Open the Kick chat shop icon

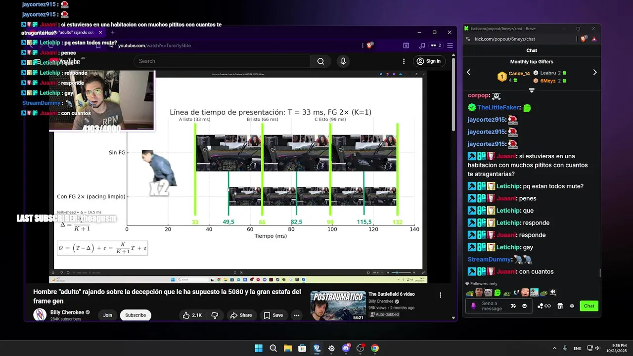point(560,306)
